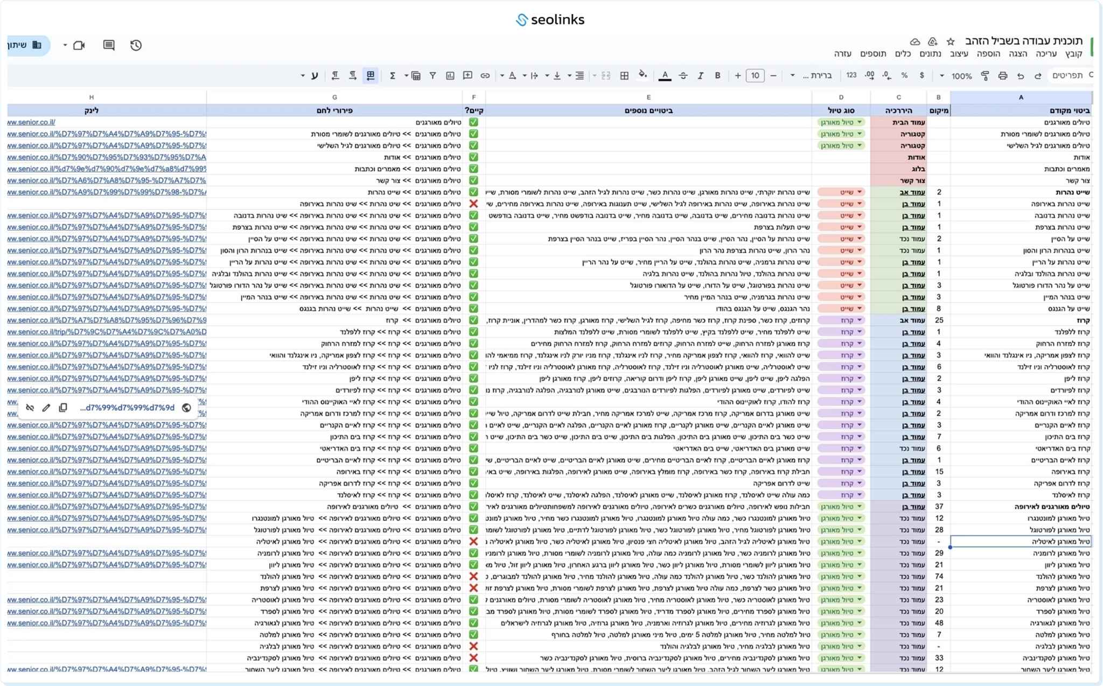Open the נתונים (Data) menu
The width and height of the screenshot is (1103, 686).
[x=930, y=54]
